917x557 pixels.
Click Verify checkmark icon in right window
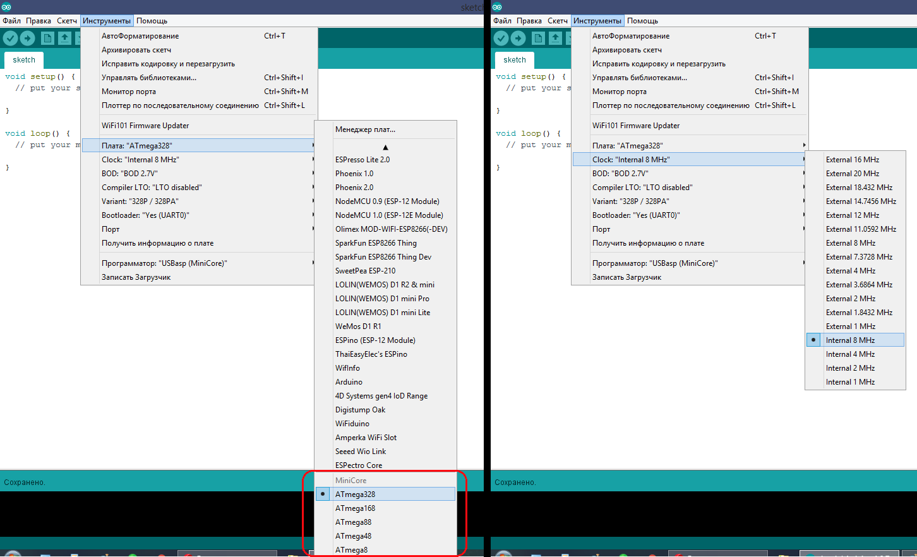(x=501, y=39)
